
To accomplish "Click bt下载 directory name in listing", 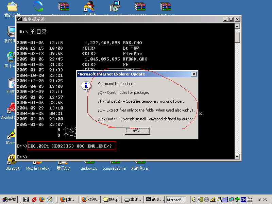I will (x=131, y=48).
